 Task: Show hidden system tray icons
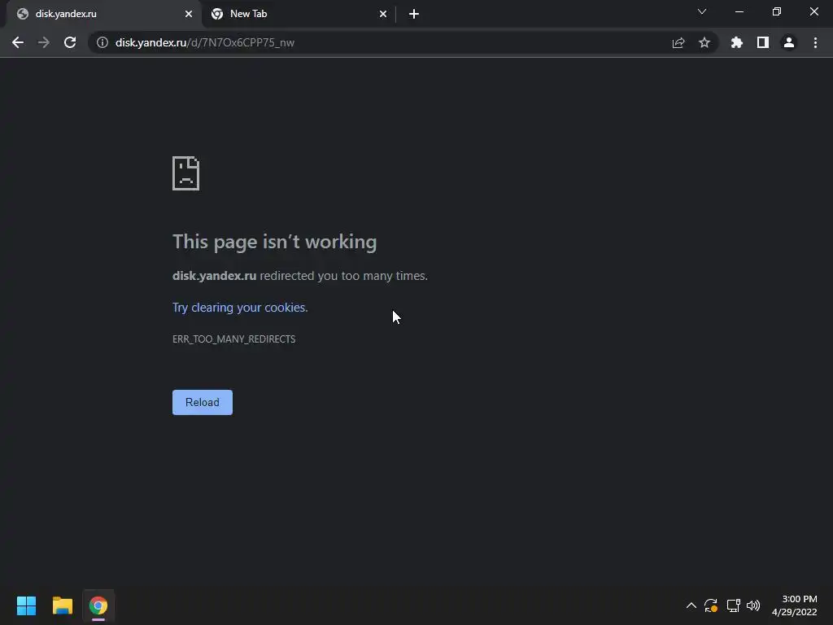pos(691,605)
